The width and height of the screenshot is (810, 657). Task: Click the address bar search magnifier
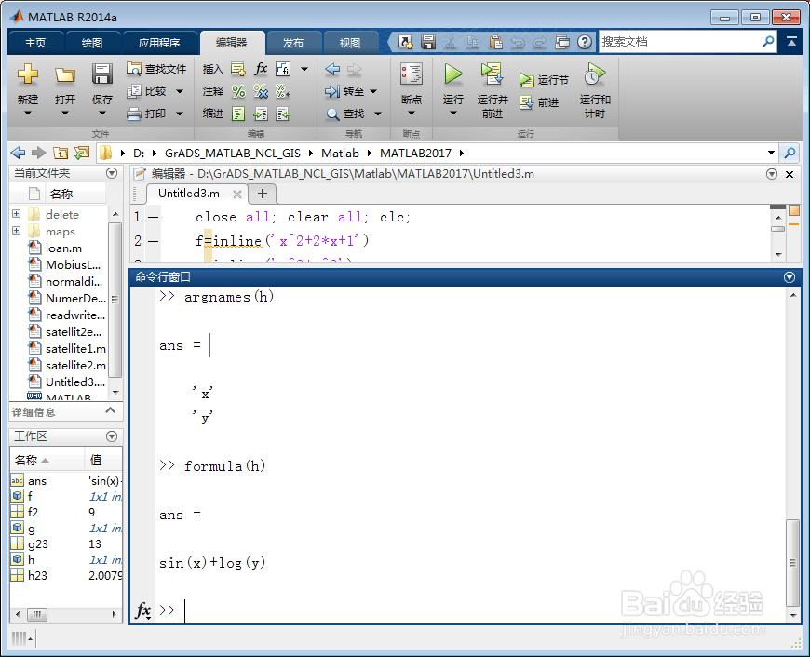pos(790,153)
